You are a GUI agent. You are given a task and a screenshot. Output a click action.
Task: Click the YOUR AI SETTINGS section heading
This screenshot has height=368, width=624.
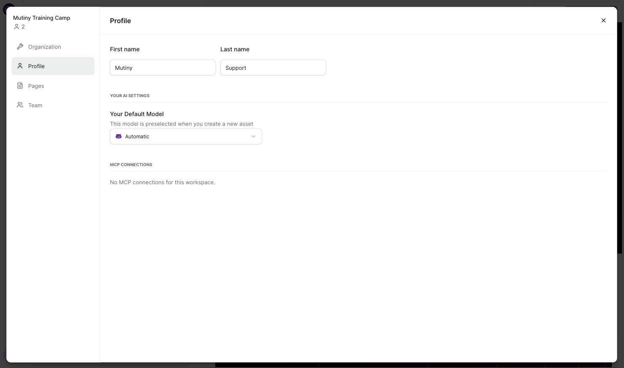tap(130, 96)
